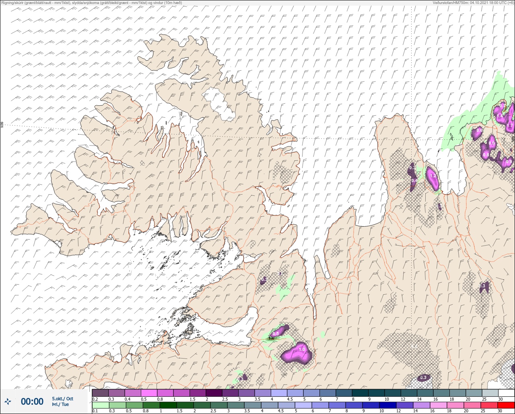Pick the bright pink 0.5 swatch in the upper legend row
This screenshot has width=515, height=414.
[149, 393]
